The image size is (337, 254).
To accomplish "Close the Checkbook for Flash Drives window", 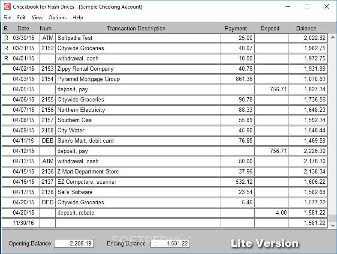I will [326, 7].
